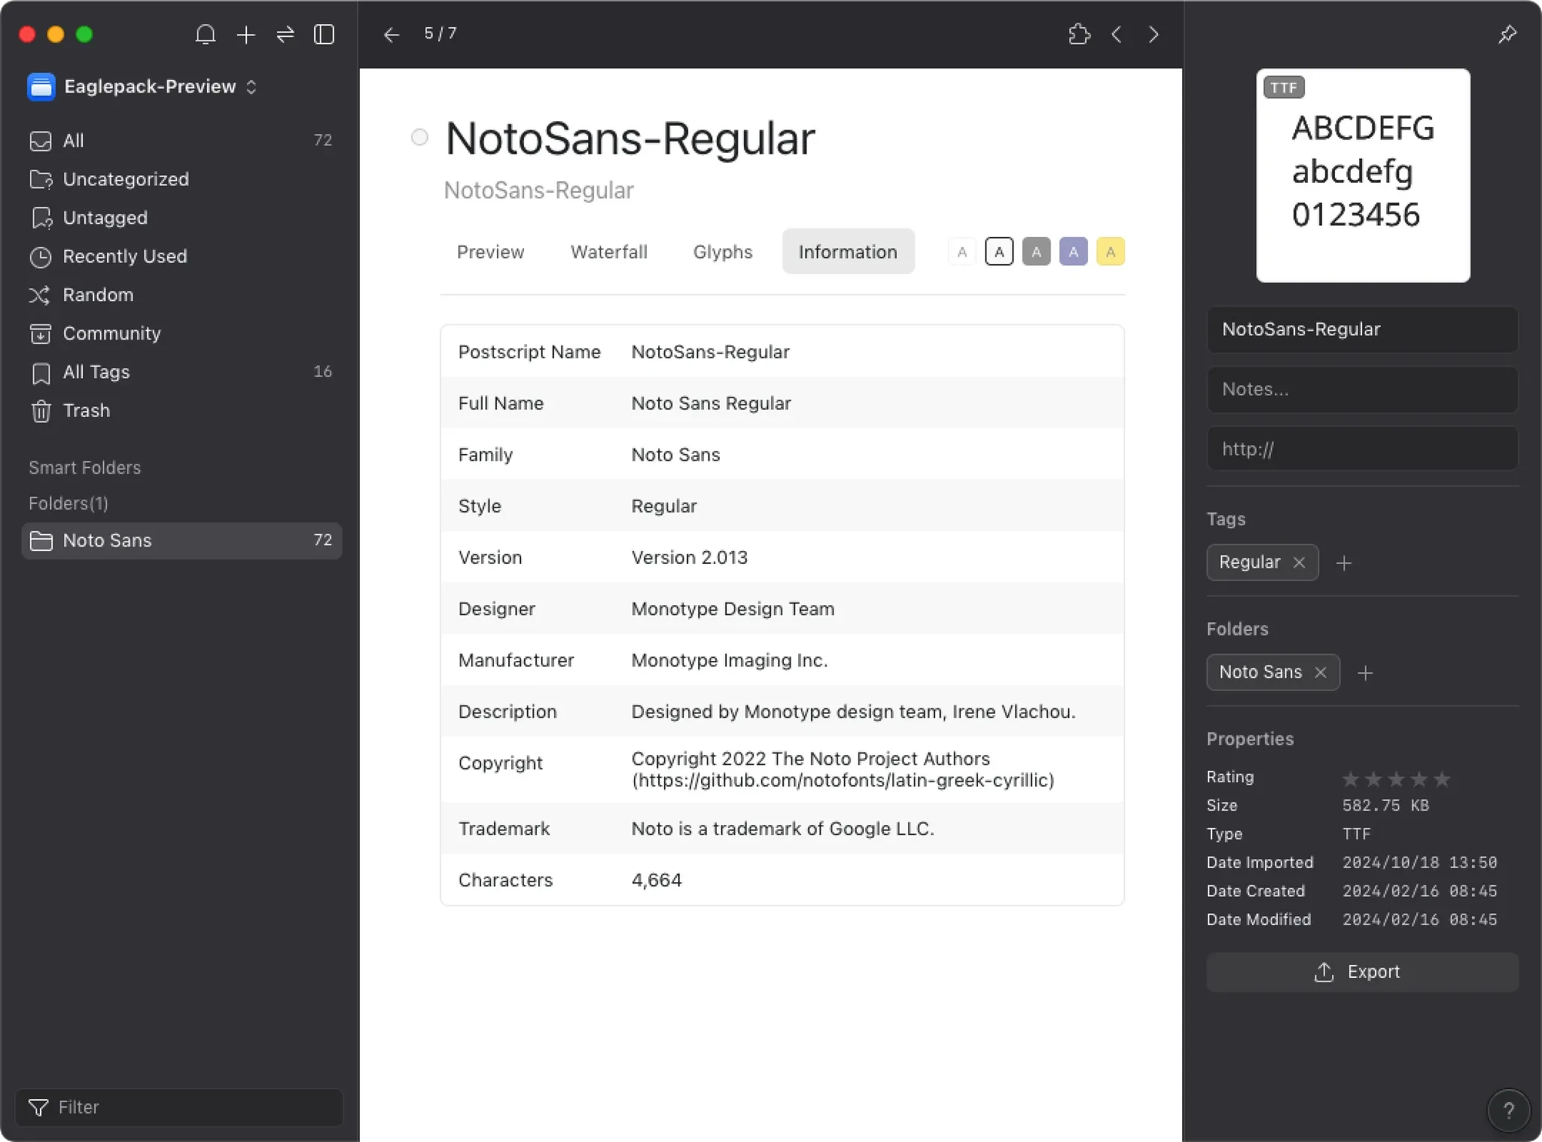The width and height of the screenshot is (1542, 1142).
Task: Open the All items list
Action: (x=181, y=141)
